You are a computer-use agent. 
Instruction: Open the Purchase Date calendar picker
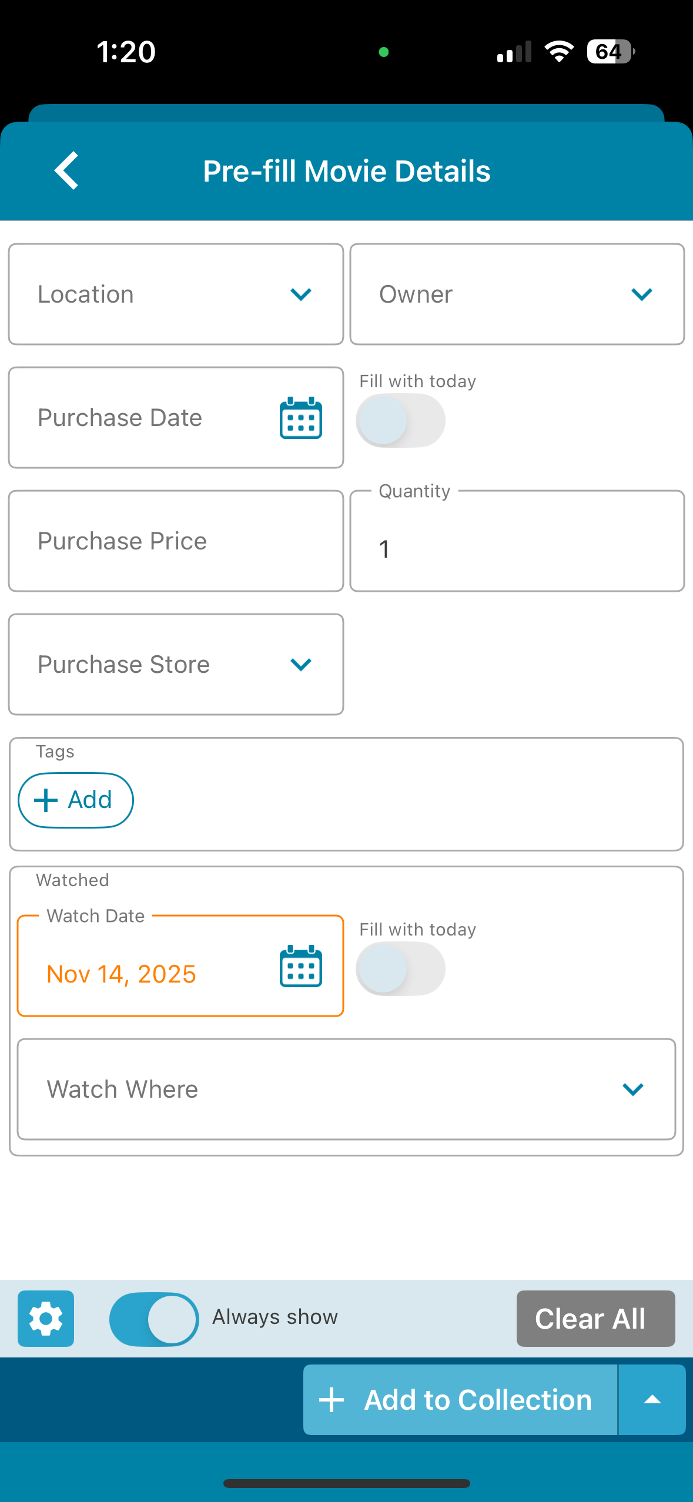click(300, 418)
